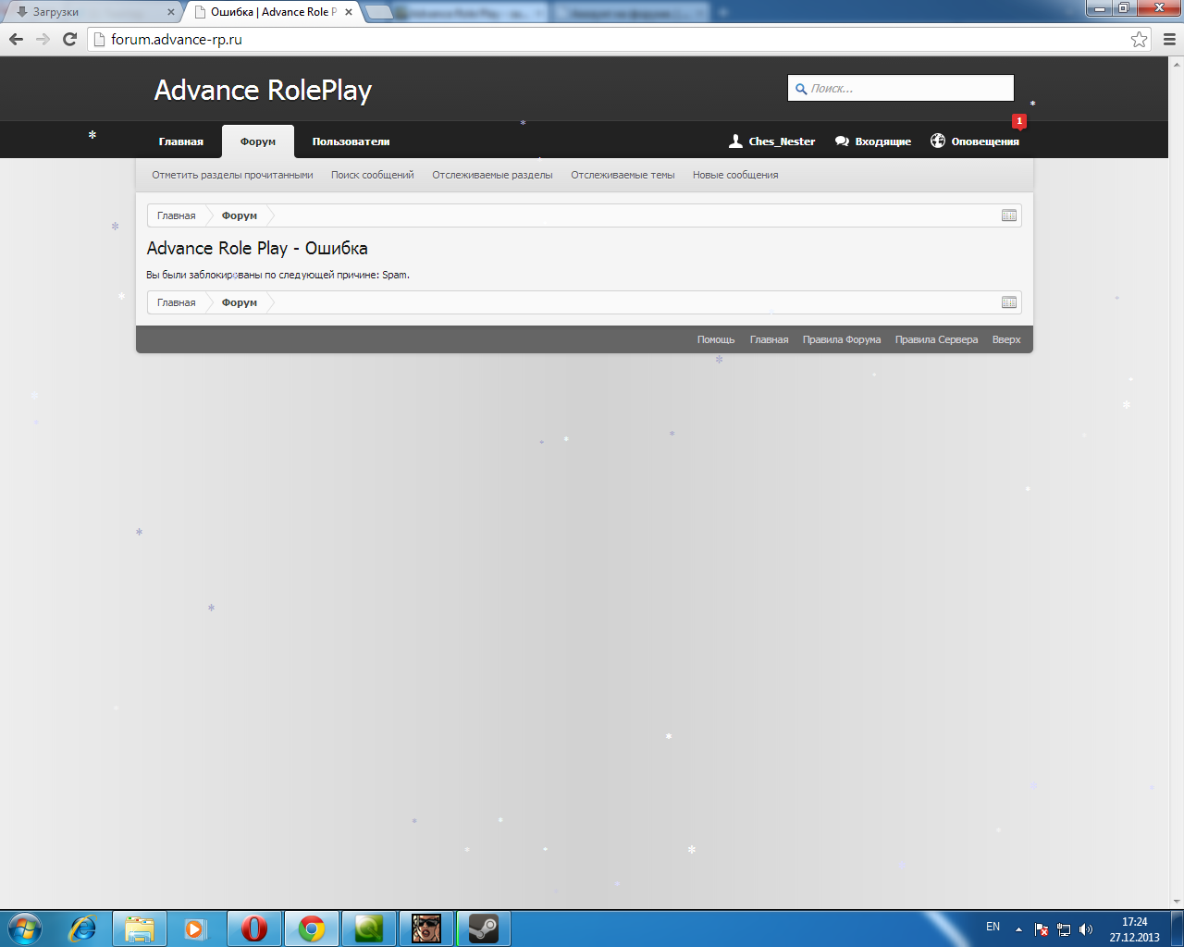Screen dimensions: 1184x947
Task: Open the green Q application in the taskbar
Action: 369,929
